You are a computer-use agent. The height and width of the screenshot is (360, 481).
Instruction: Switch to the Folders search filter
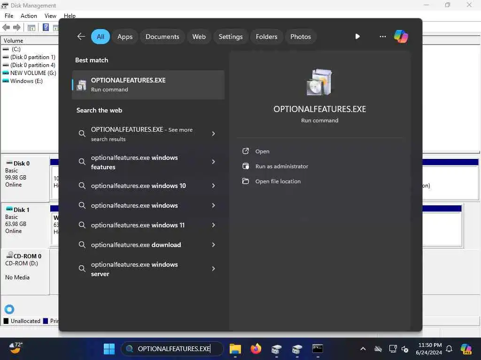tap(266, 37)
